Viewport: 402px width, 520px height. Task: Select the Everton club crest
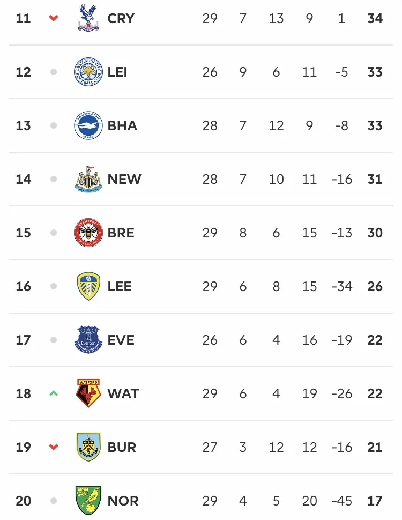click(x=88, y=339)
